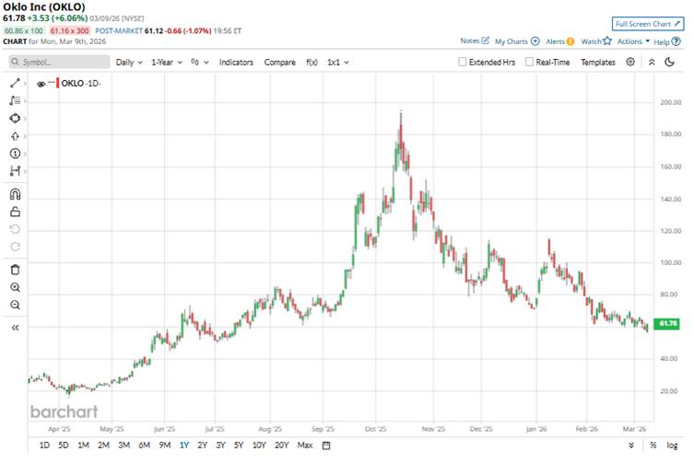Select the trend line drawing tool
This screenshot has height=463, width=694.
[15, 83]
